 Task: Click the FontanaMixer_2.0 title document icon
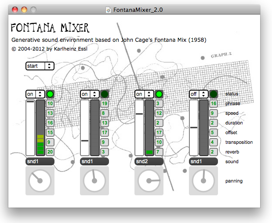tap(108, 10)
